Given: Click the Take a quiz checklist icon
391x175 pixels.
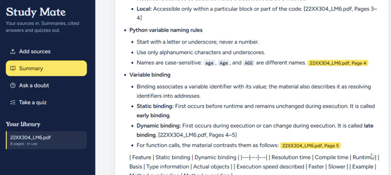Looking at the screenshot, I should point(13,102).
